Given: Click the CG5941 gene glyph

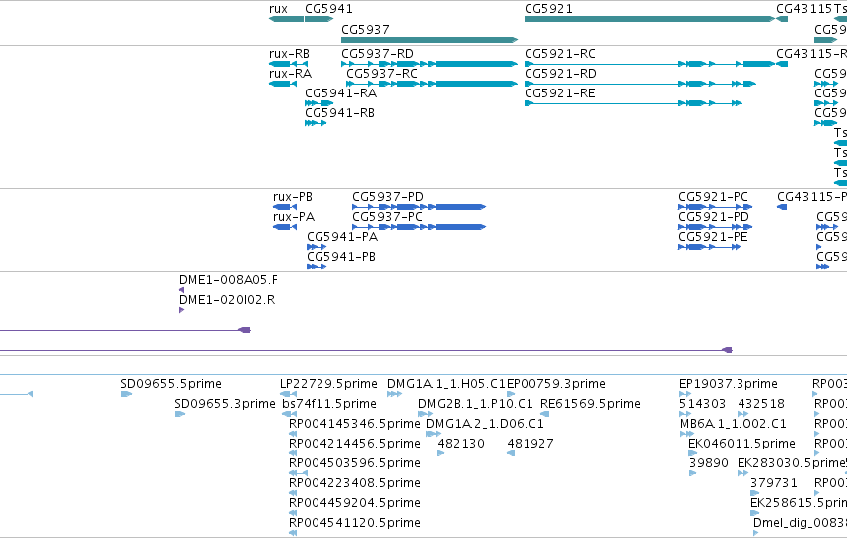Looking at the screenshot, I should (319, 19).
